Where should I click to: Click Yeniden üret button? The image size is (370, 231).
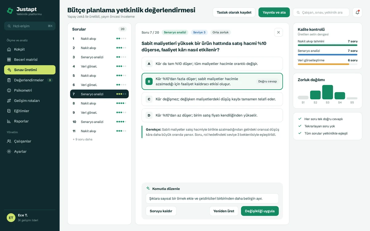tap(224, 211)
